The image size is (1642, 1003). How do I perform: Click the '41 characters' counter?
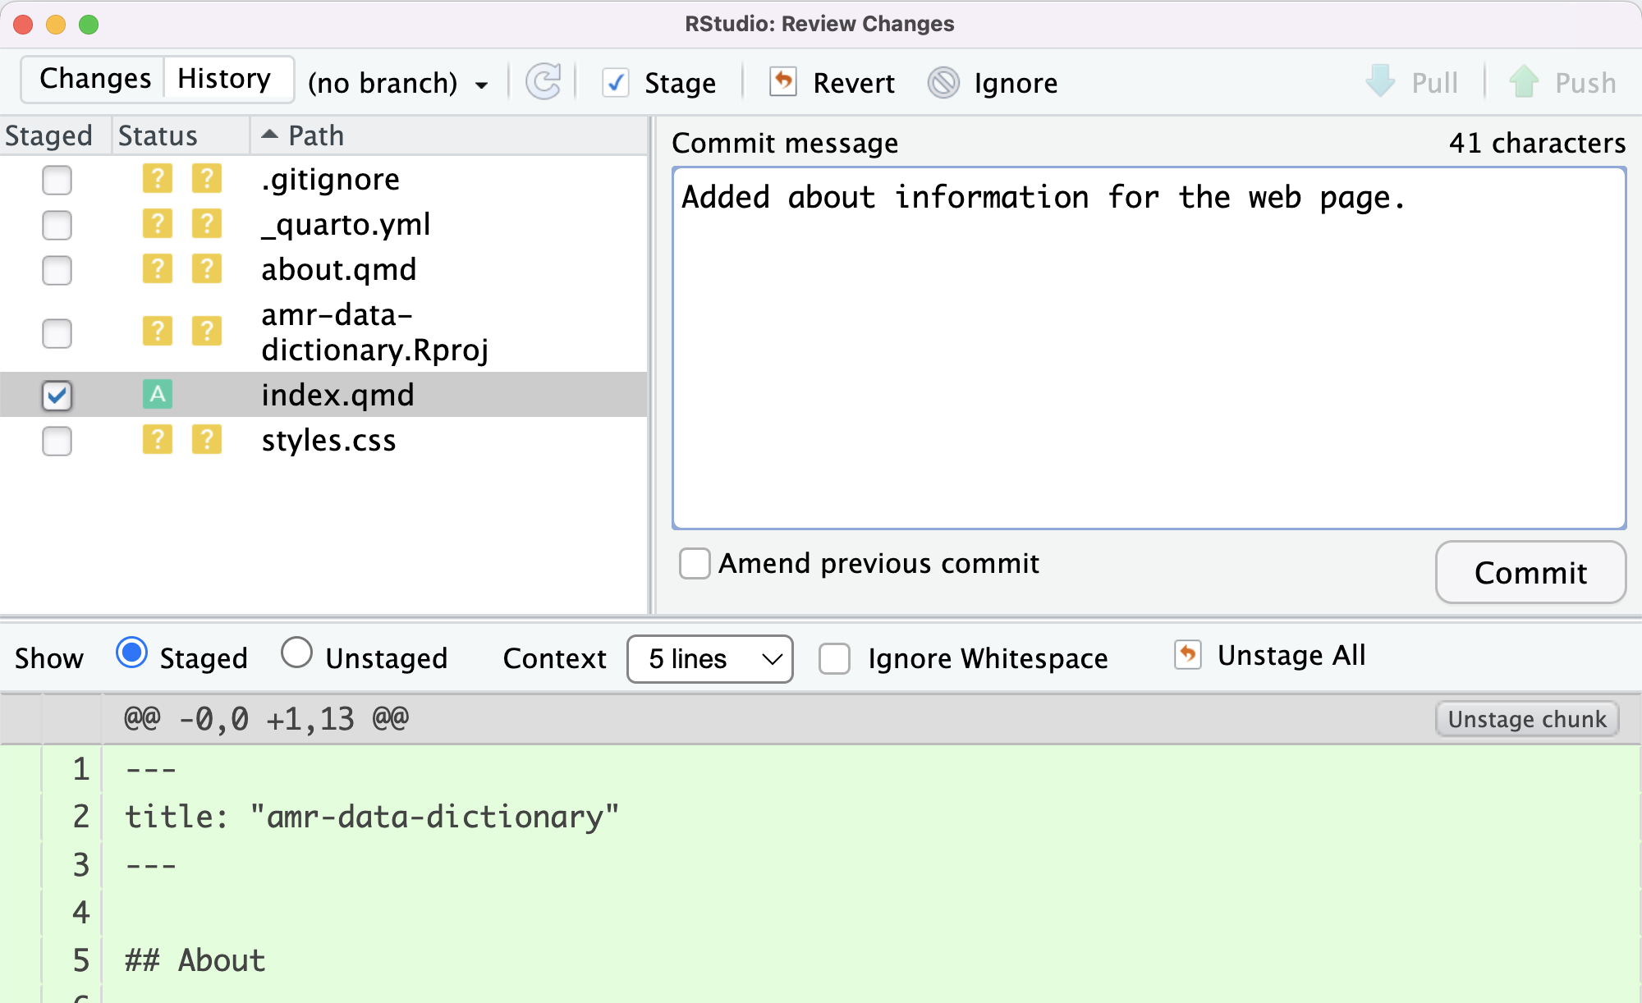[1537, 143]
